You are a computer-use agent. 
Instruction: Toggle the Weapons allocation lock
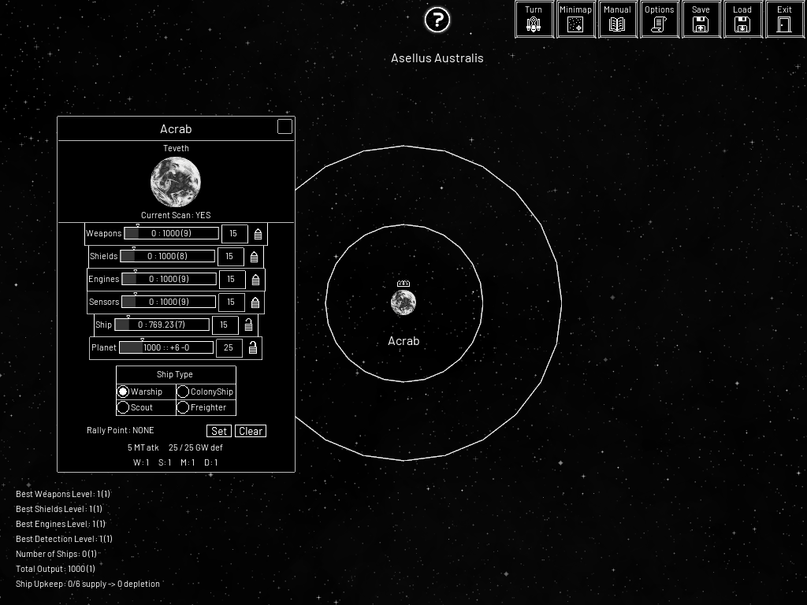click(x=258, y=234)
